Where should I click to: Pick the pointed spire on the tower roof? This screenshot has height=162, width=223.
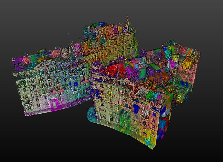point(128,24)
